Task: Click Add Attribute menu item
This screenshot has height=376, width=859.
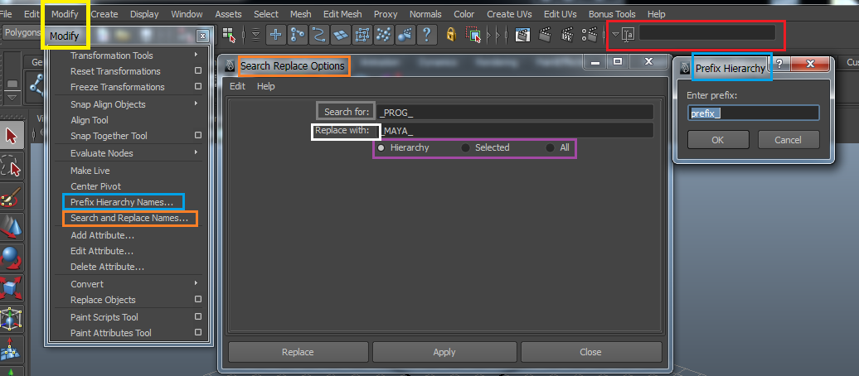Action: click(103, 235)
